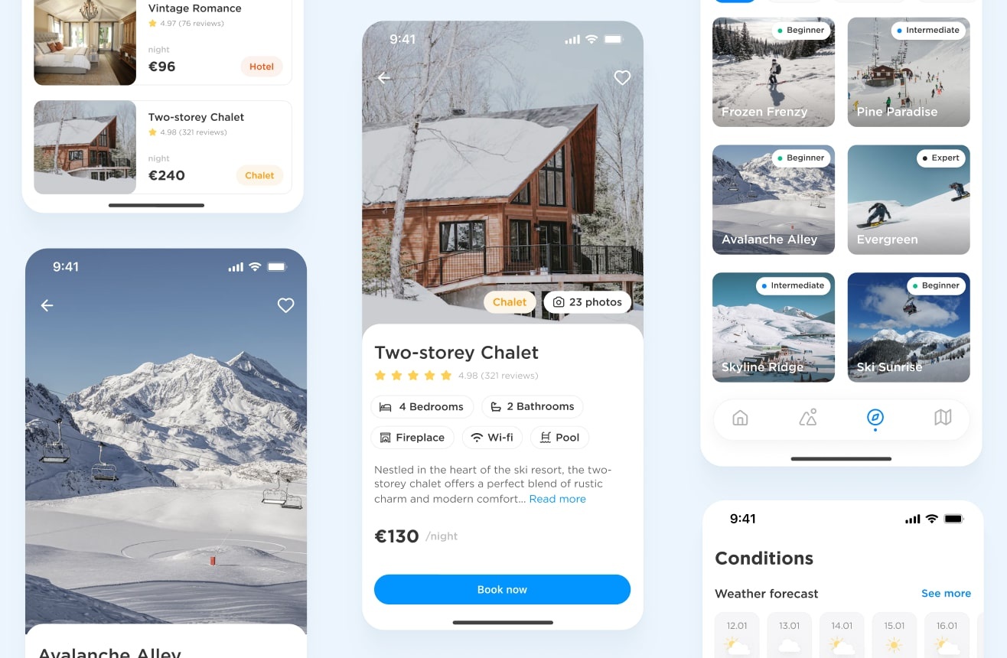Select the 14.01 weather forecast day
The width and height of the screenshot is (1007, 658).
tap(842, 635)
